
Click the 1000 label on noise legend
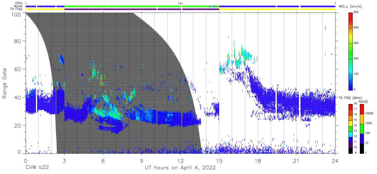(x=368, y=123)
